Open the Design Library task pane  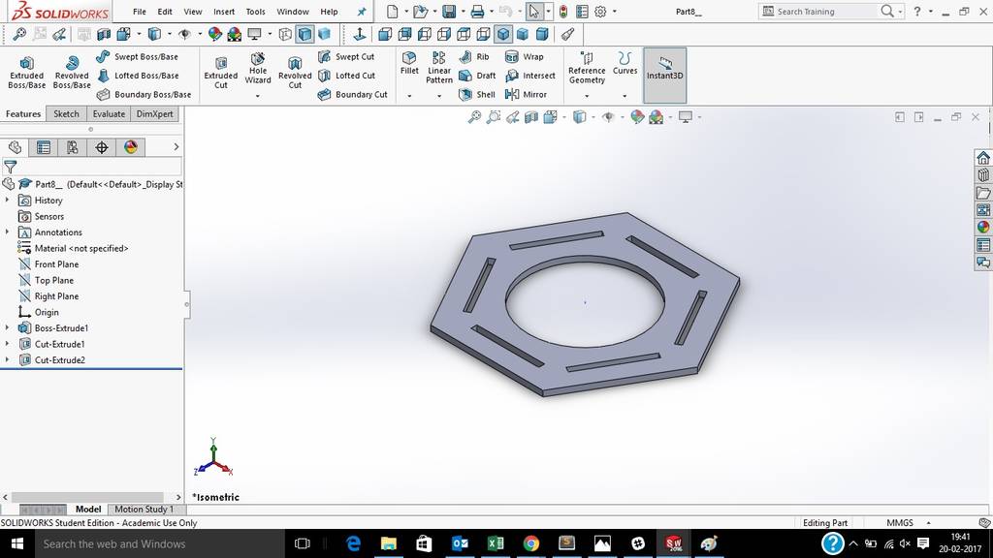coord(983,175)
